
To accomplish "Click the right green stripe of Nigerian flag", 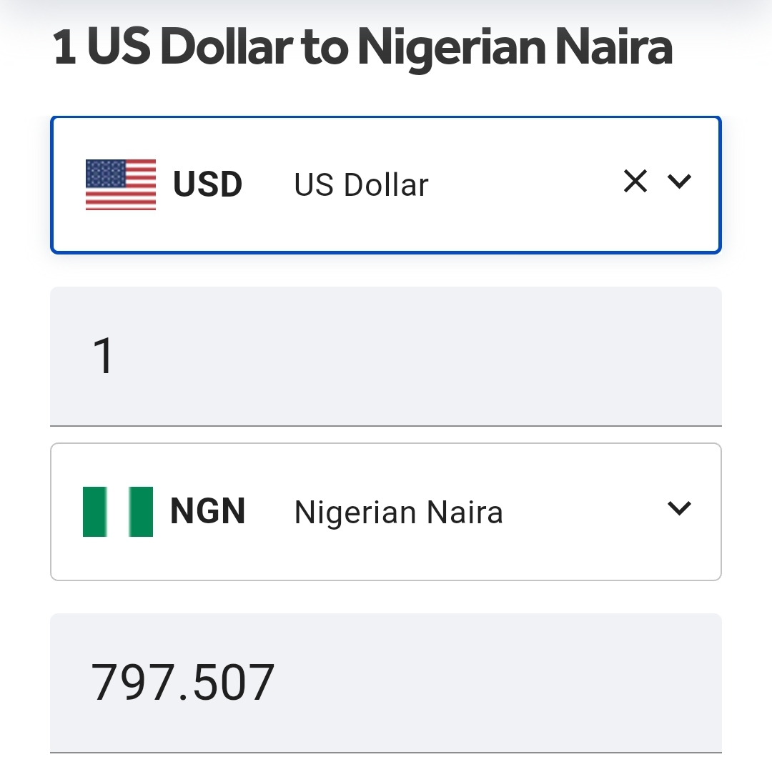I will pos(142,511).
